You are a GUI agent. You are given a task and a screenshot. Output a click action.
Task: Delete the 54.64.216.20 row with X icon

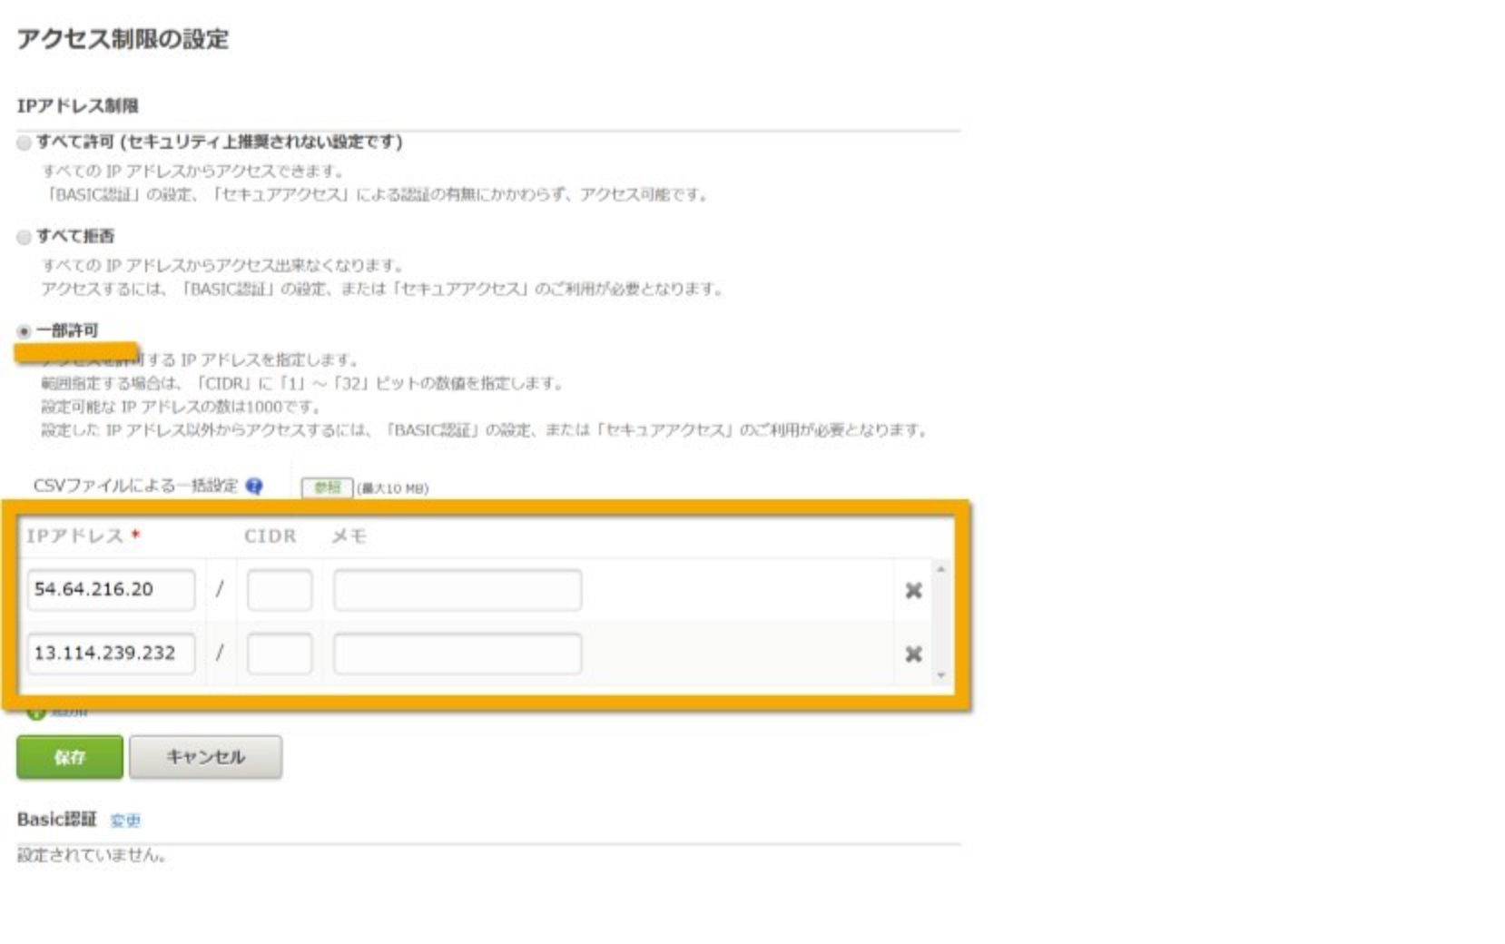point(914,591)
